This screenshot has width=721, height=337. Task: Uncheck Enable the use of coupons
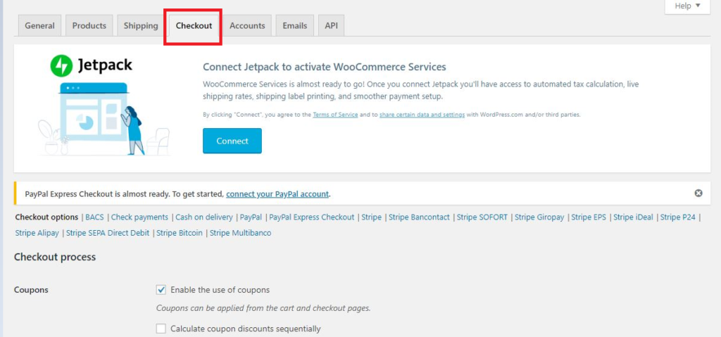pos(161,290)
